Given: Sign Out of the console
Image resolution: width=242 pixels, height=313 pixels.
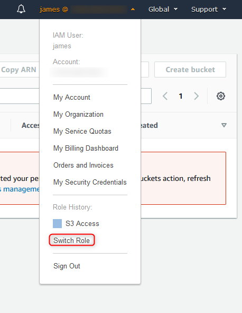Looking at the screenshot, I should 67,266.
